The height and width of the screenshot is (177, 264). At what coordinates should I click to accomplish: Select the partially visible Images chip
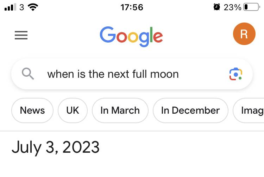(x=249, y=110)
